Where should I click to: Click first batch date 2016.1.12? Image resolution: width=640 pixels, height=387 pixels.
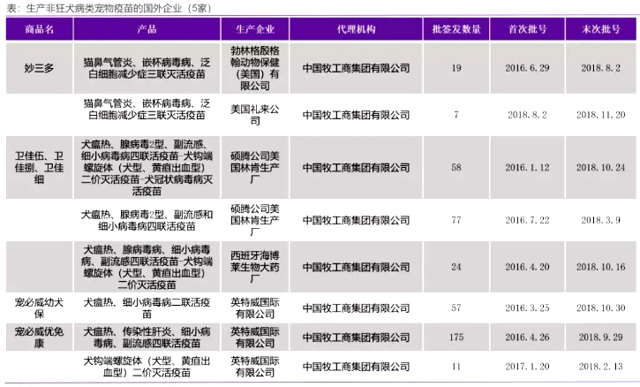coord(527,168)
